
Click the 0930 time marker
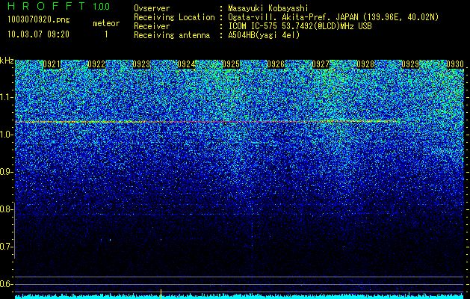[455, 64]
